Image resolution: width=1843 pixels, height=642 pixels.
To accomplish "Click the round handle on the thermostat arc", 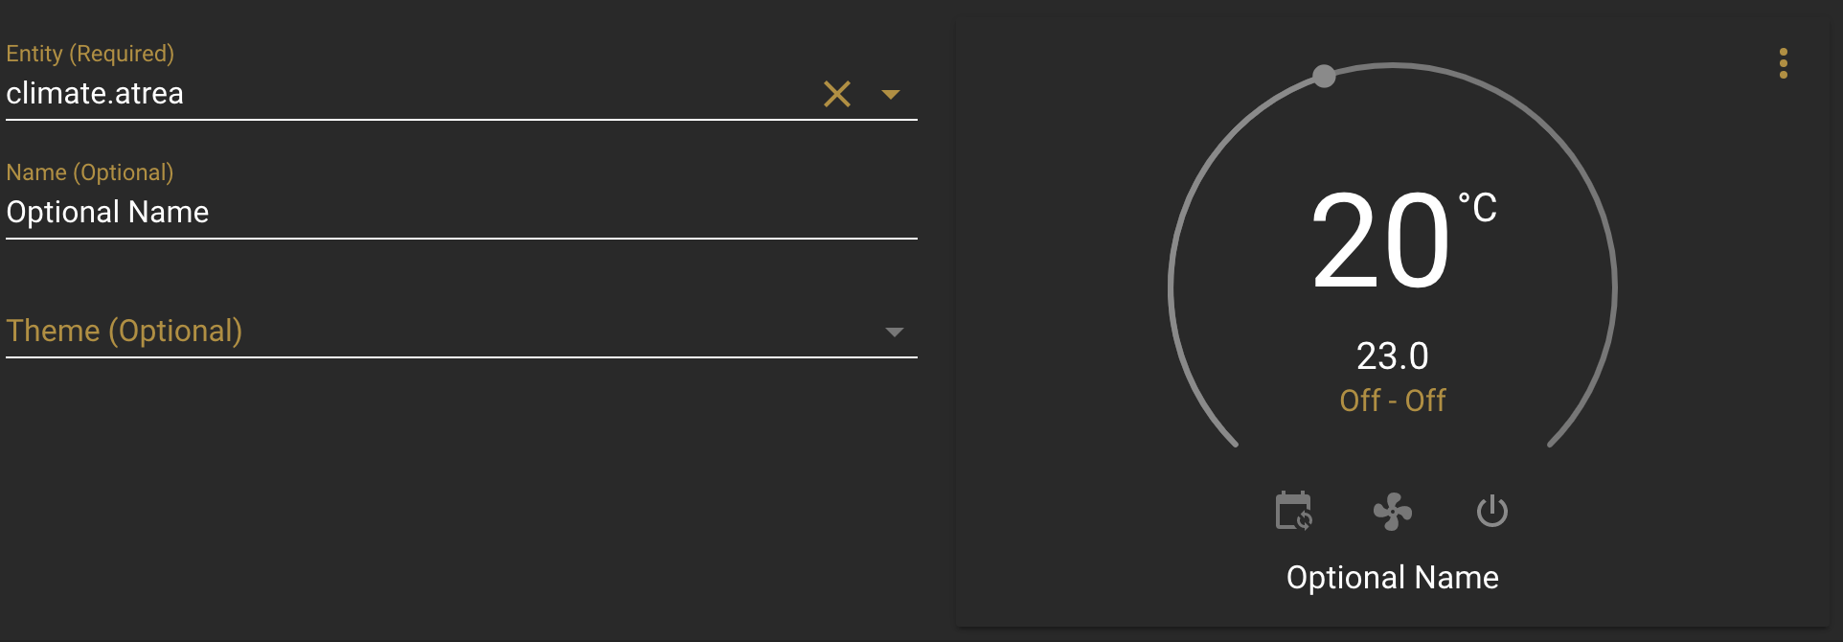I will [1324, 77].
